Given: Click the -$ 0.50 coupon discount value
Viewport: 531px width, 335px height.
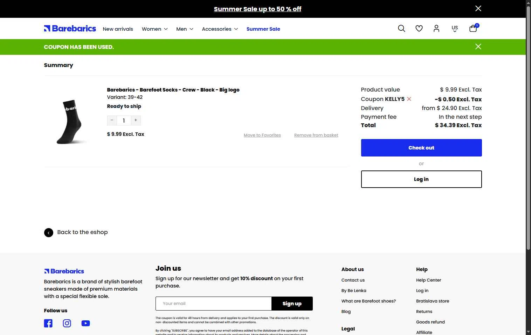Looking at the screenshot, I should click(458, 100).
